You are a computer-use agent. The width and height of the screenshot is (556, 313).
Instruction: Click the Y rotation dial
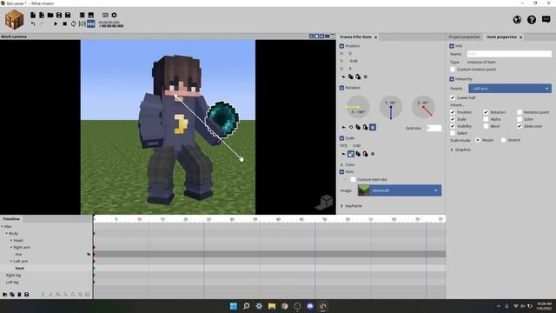pos(391,107)
